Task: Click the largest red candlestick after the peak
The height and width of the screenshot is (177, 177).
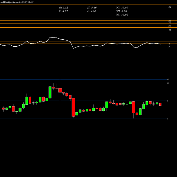Action: click(73, 107)
